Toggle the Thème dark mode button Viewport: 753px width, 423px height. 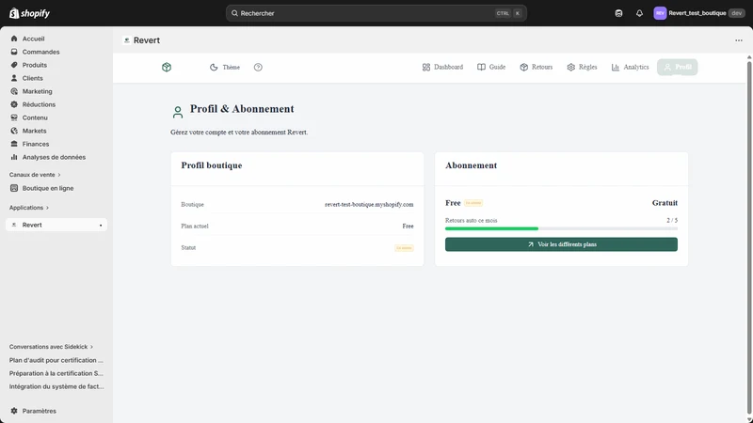pos(225,67)
